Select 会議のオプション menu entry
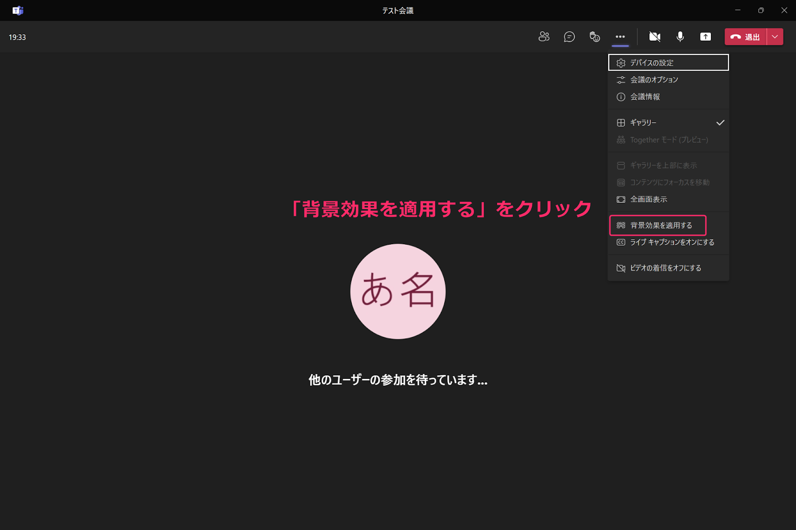 [668, 80]
